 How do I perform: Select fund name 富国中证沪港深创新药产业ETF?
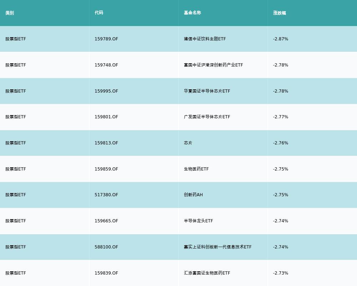(213, 65)
